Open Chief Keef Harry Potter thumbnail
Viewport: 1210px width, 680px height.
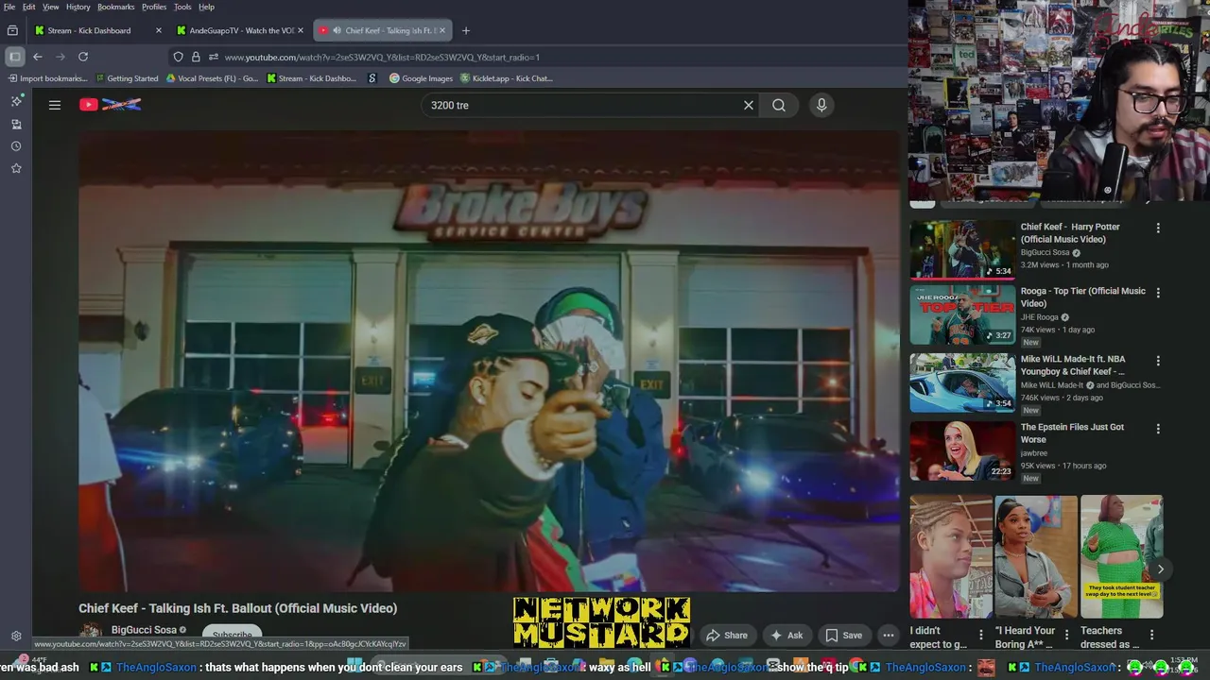pyautogui.click(x=962, y=250)
